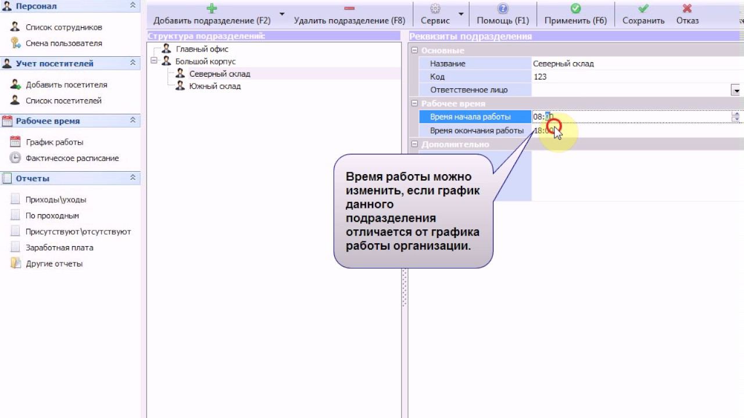Collapse the Дополнительно properties group
744x418 pixels.
coord(414,144)
